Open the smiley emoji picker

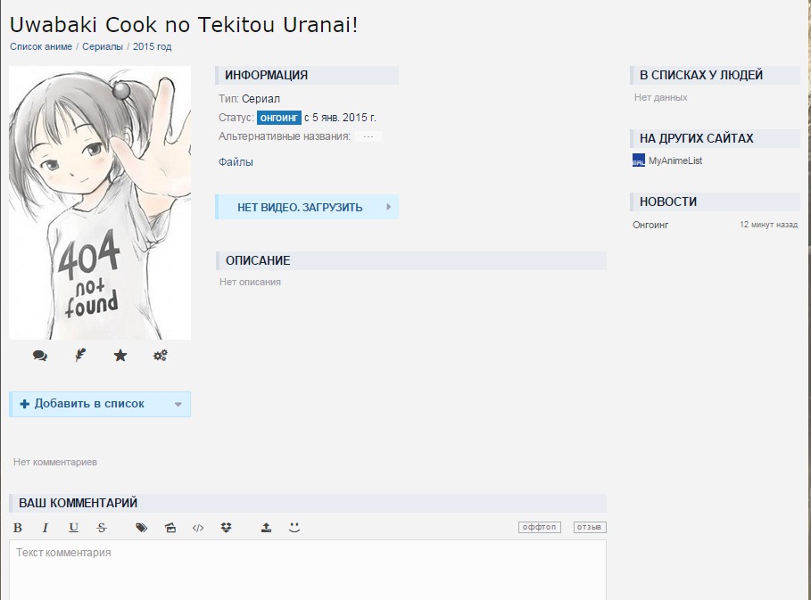point(294,528)
